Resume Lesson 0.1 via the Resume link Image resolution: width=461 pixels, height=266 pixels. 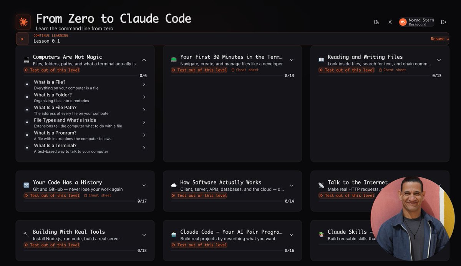[439, 39]
